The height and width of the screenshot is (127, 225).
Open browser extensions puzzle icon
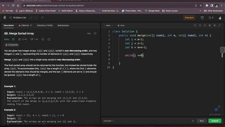207,6
